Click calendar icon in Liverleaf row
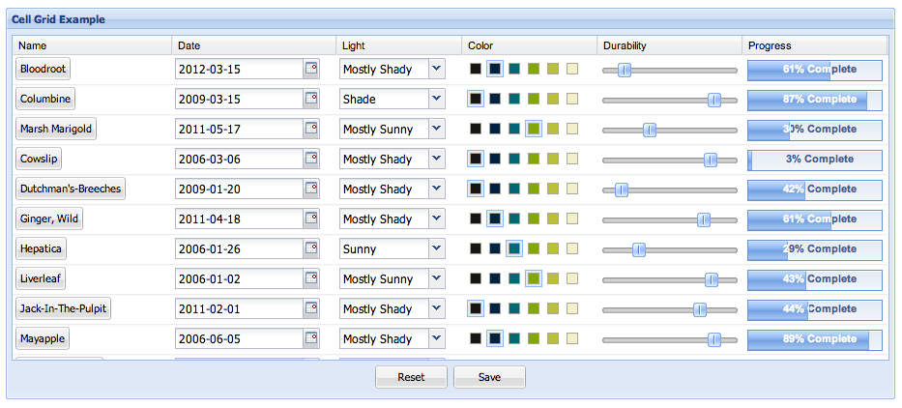 (x=311, y=278)
